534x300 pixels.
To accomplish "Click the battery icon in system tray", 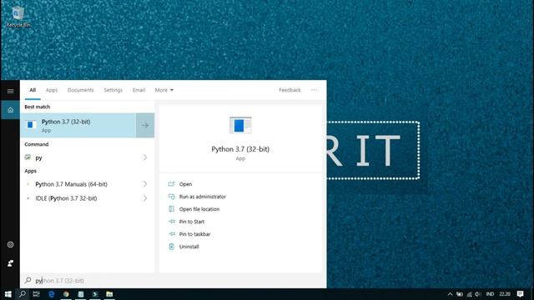I will [x=460, y=294].
